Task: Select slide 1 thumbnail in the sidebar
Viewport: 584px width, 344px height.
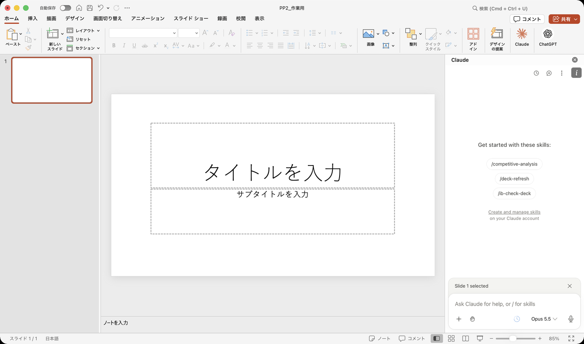Action: (52, 80)
